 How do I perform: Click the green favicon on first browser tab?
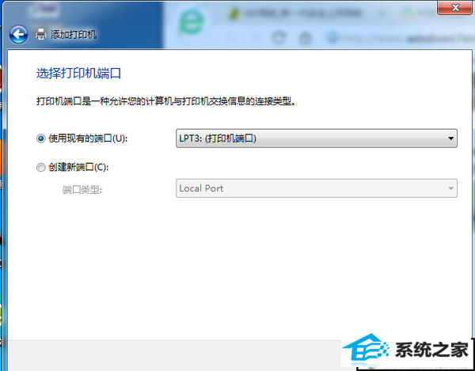click(x=234, y=13)
